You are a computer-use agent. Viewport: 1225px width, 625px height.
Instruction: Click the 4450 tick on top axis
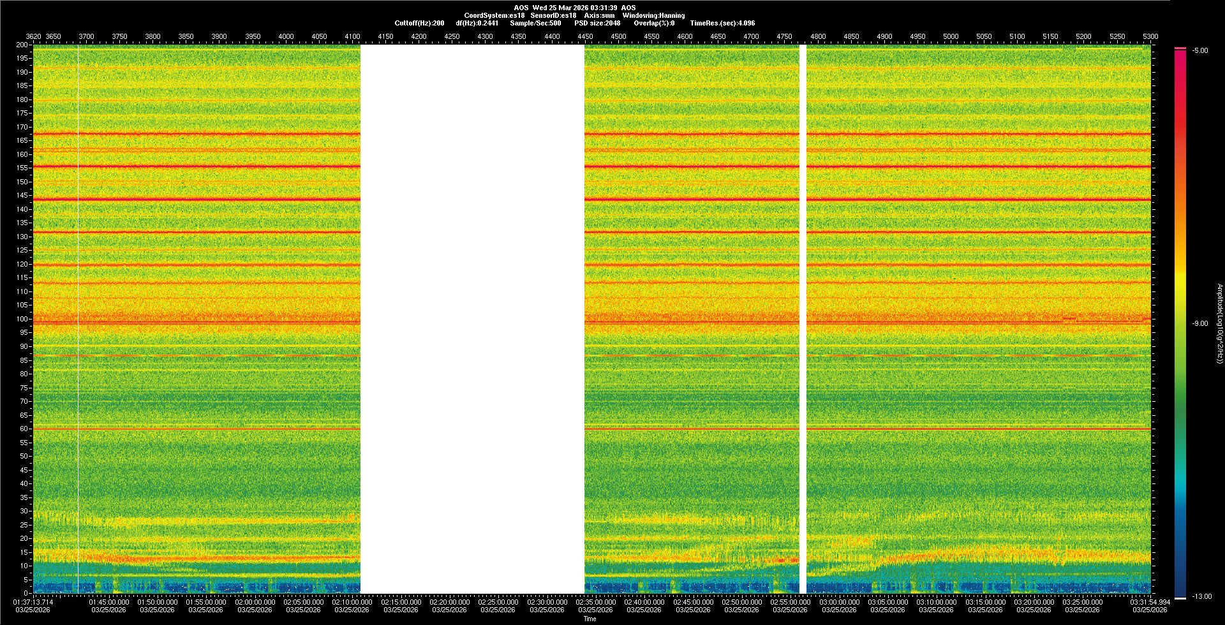pyautogui.click(x=585, y=37)
